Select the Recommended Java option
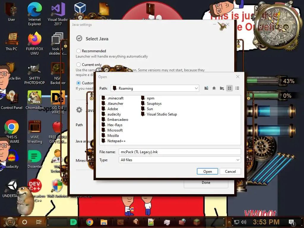This screenshot has height=228, width=304. (x=78, y=51)
